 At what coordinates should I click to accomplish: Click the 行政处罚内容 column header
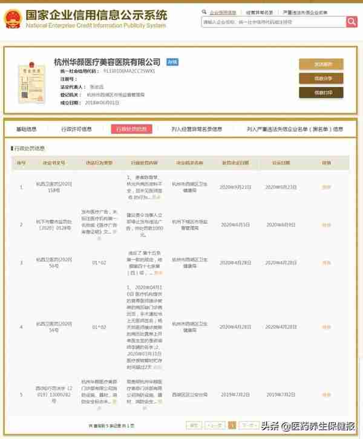point(144,163)
